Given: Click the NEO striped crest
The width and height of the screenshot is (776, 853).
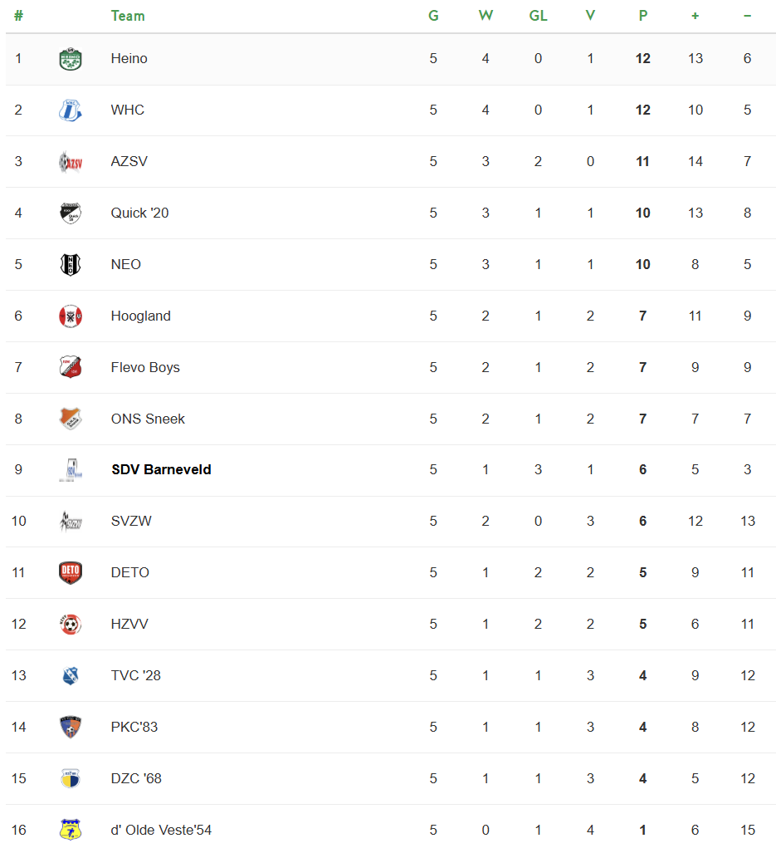Looking at the screenshot, I should click(x=71, y=265).
